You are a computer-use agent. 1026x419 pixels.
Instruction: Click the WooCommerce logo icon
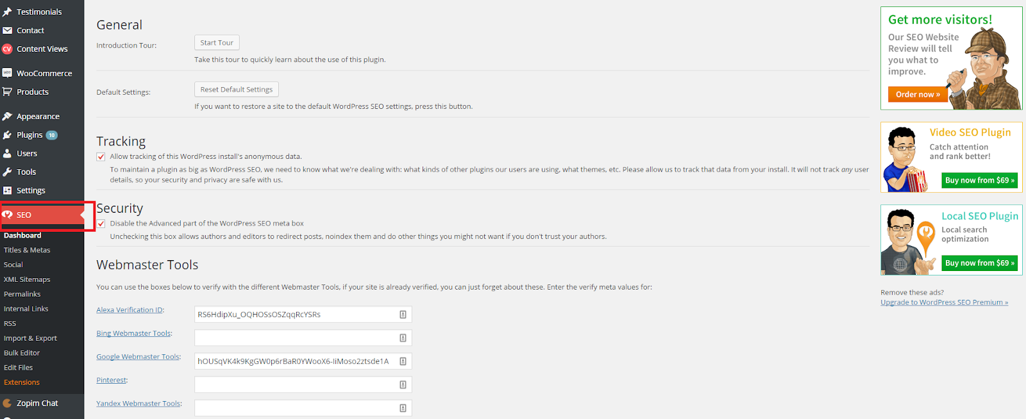point(7,73)
